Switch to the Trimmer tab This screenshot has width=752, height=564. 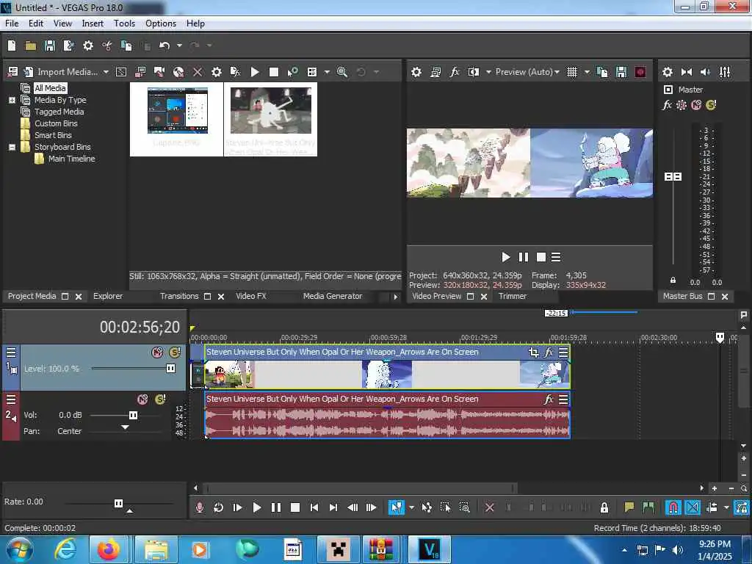point(512,297)
